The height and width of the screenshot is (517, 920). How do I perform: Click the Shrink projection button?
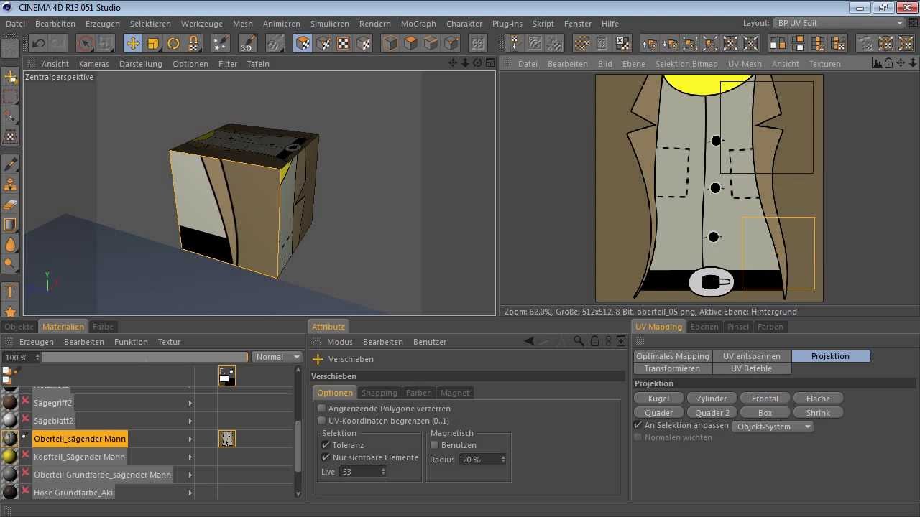click(818, 413)
